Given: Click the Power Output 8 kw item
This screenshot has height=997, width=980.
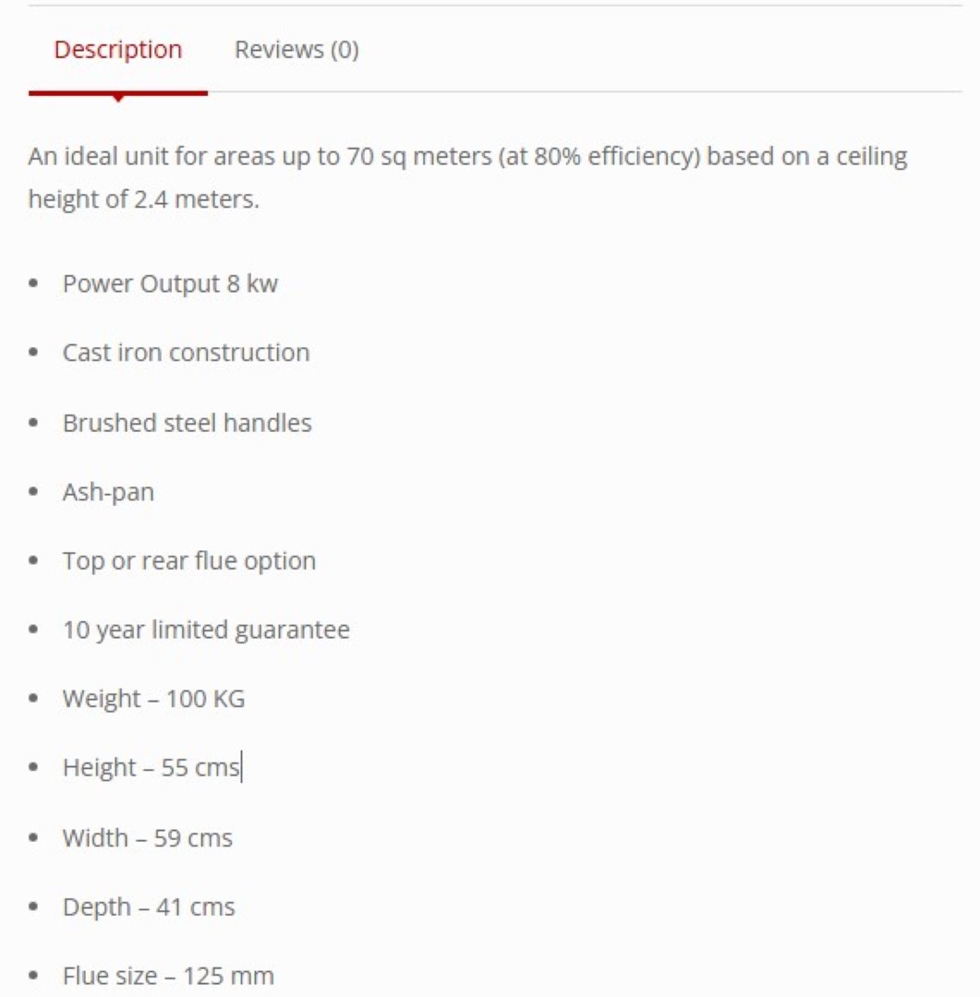Looking at the screenshot, I should [x=170, y=283].
